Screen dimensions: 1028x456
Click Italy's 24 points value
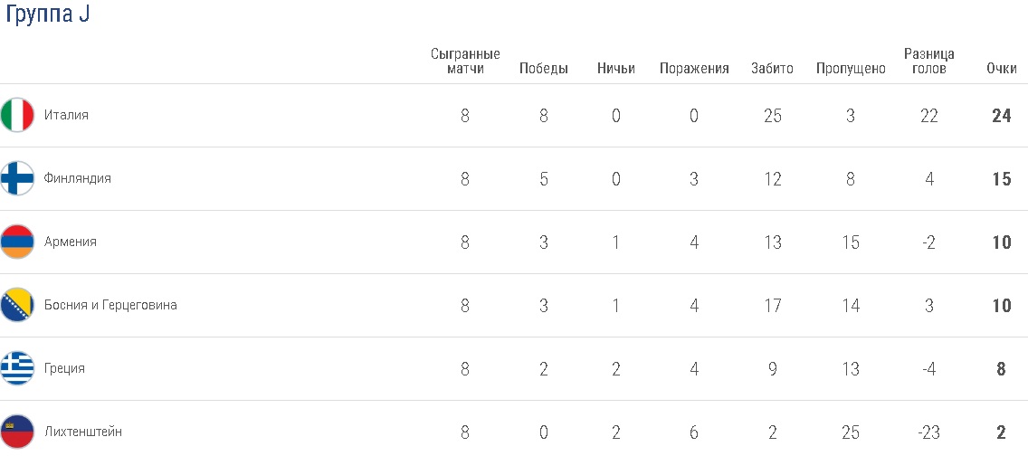coord(1002,116)
